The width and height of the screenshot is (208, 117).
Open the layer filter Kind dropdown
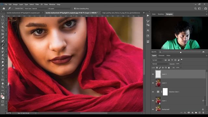tap(157, 60)
